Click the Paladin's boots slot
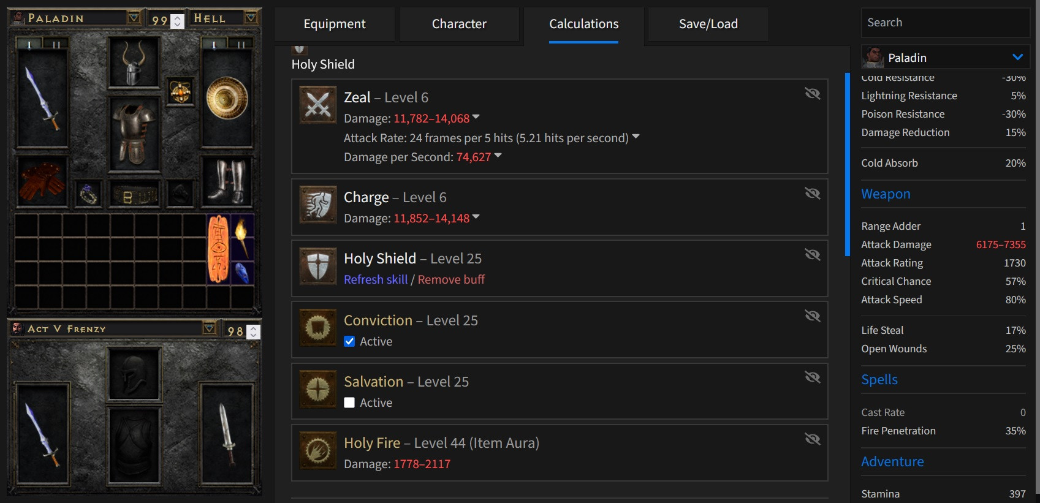This screenshot has height=503, width=1040. point(227,182)
